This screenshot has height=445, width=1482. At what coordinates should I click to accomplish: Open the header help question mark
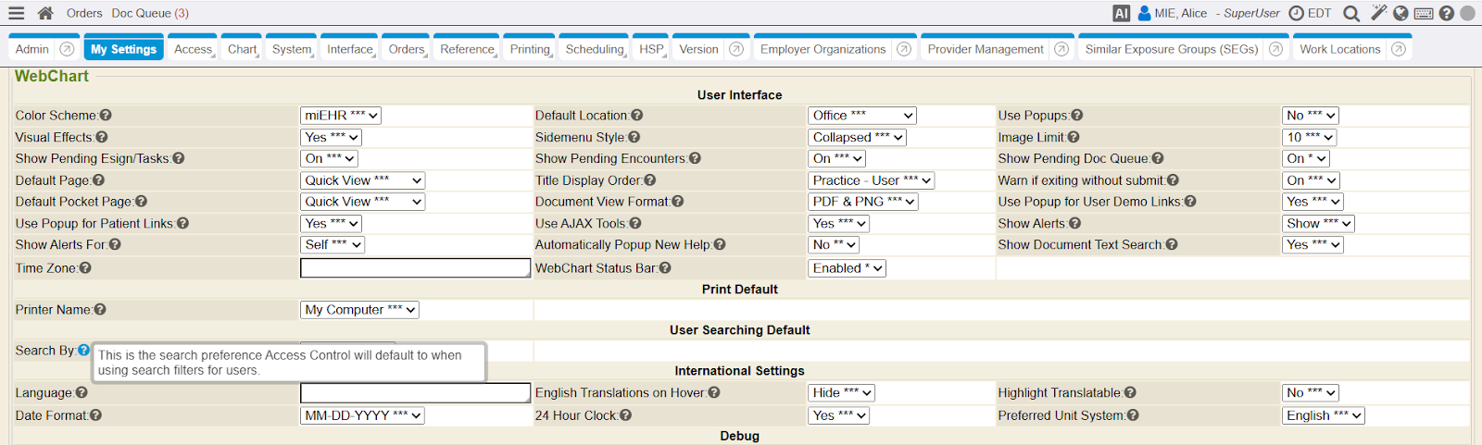point(1446,13)
